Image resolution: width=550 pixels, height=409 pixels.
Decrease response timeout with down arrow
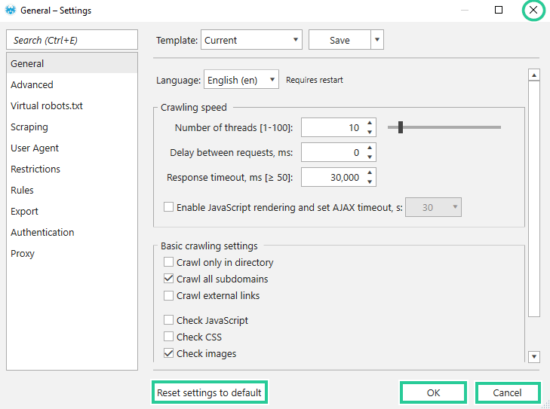(x=370, y=182)
